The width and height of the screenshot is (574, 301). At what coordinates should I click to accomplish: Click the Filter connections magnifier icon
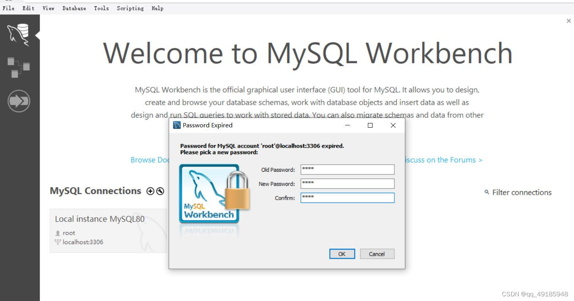click(486, 192)
